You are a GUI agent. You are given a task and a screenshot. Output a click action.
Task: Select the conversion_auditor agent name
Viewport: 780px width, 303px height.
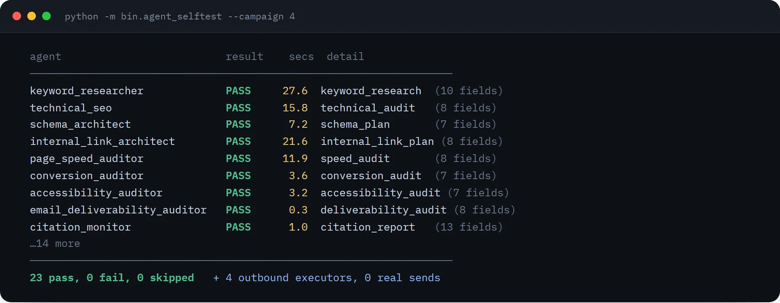pyautogui.click(x=87, y=176)
